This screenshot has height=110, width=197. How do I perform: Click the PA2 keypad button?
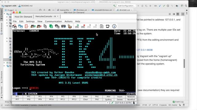coord(97,100)
